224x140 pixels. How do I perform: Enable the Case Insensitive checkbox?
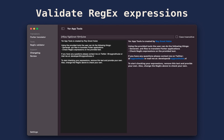[177, 37]
